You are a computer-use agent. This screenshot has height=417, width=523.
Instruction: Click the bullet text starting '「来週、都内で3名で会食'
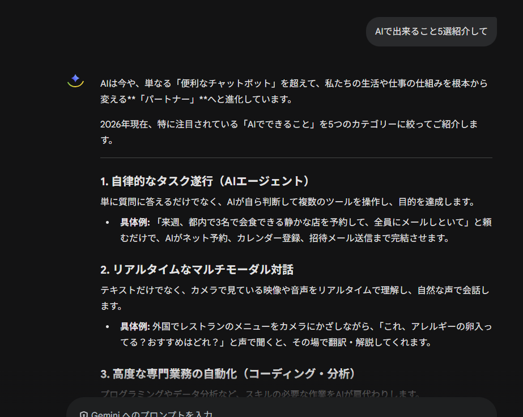click(x=306, y=230)
